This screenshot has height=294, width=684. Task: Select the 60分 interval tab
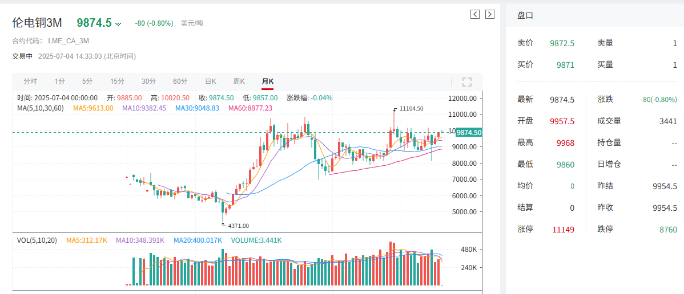click(180, 81)
